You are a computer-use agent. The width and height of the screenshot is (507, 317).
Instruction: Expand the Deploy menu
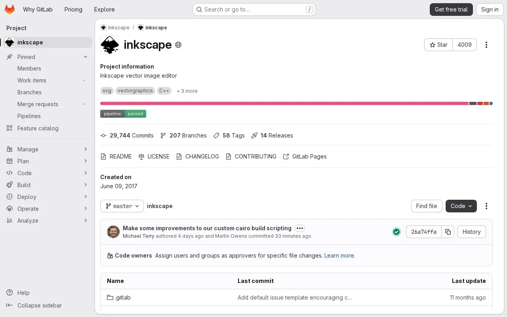click(x=48, y=197)
